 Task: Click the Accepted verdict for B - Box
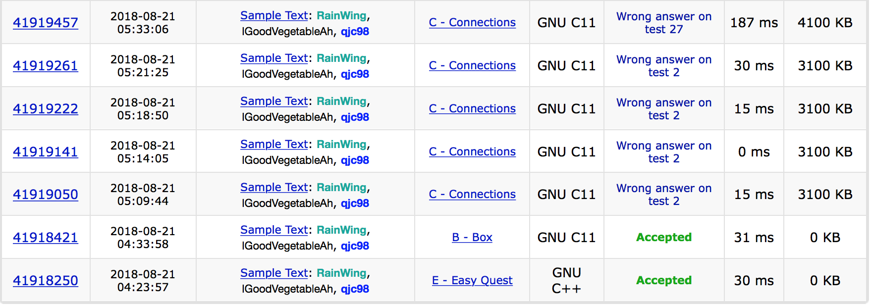[663, 238]
